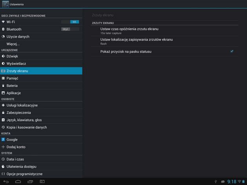Tap the Zrzuty ekranu camera icon

point(3,71)
